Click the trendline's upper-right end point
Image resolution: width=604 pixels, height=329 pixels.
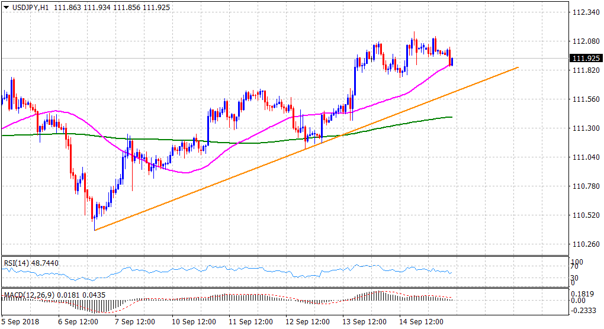[518, 67]
